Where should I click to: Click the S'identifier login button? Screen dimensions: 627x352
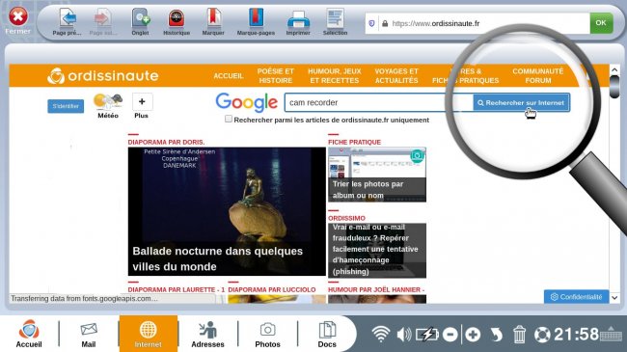[x=66, y=106]
